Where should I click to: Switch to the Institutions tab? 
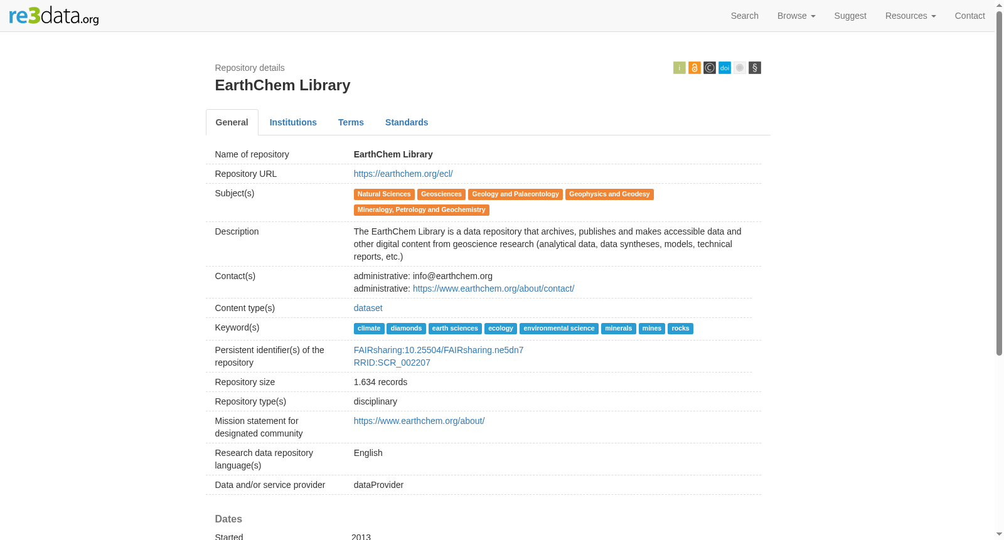pos(293,122)
